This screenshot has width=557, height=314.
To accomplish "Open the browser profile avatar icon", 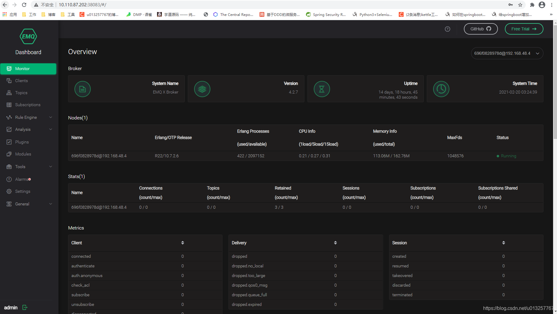I will pos(542,5).
